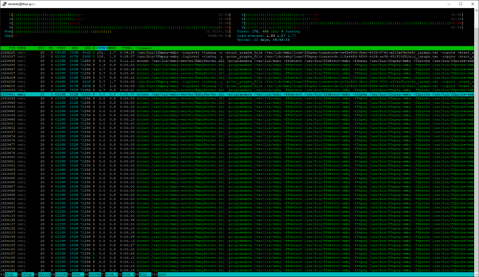The height and width of the screenshot is (277, 479).
Task: Sort by the PRI column header
Action: point(41,48)
